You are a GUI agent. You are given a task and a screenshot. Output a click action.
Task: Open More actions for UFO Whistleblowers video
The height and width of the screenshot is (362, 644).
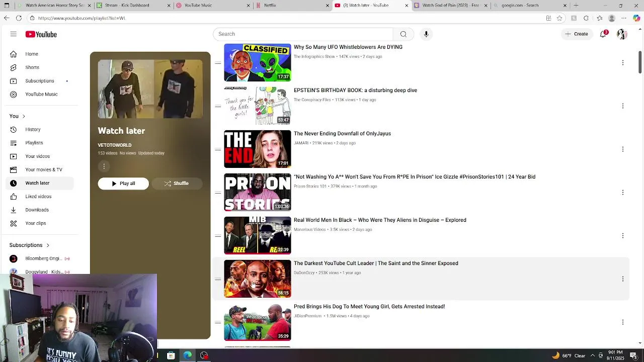click(x=623, y=63)
